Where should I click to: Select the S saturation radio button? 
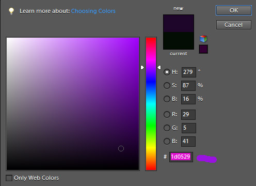click(x=167, y=85)
